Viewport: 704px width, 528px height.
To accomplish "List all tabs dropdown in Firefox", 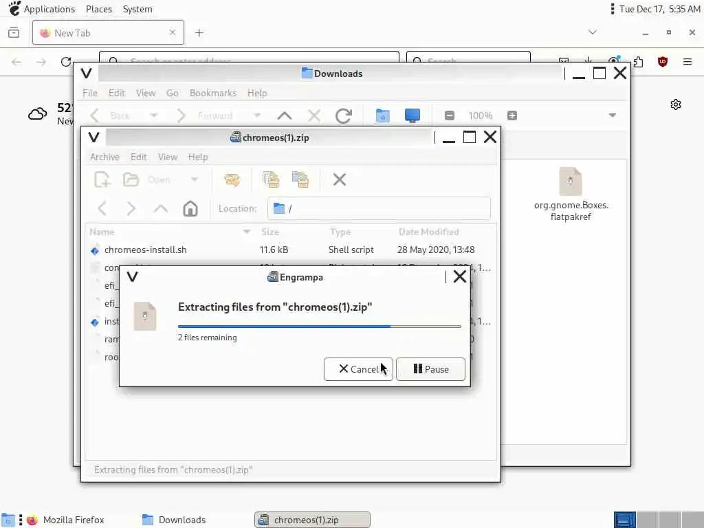I will tap(593, 32).
